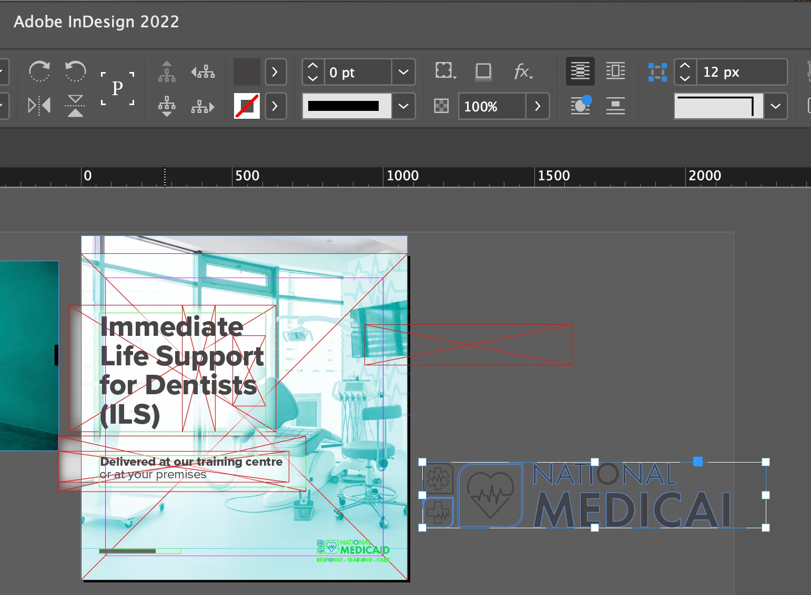This screenshot has width=811, height=595.
Task: Click the solid stroke type preview
Action: pyautogui.click(x=347, y=106)
